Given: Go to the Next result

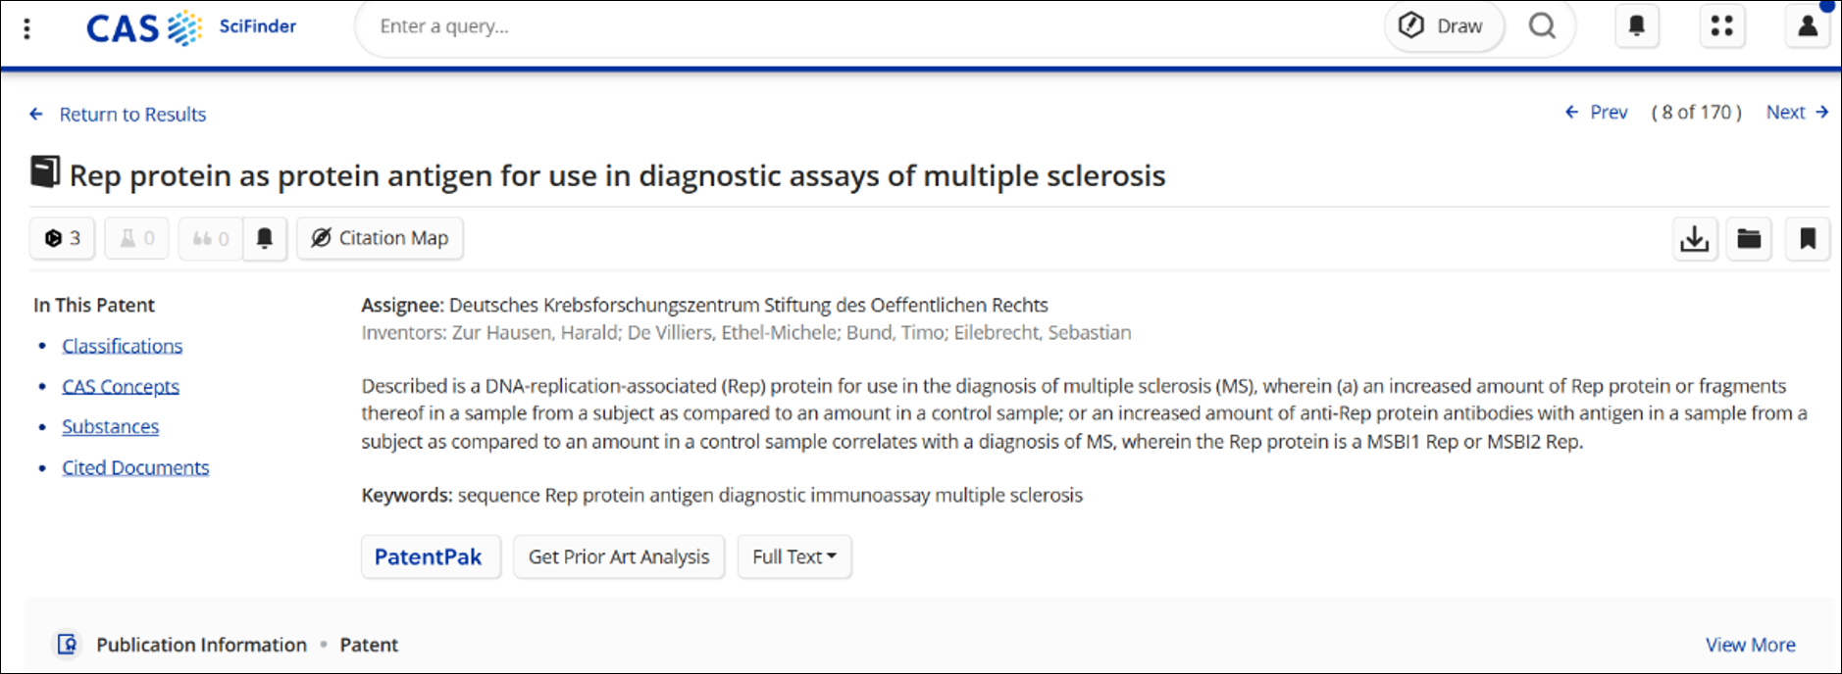Looking at the screenshot, I should coord(1797,112).
